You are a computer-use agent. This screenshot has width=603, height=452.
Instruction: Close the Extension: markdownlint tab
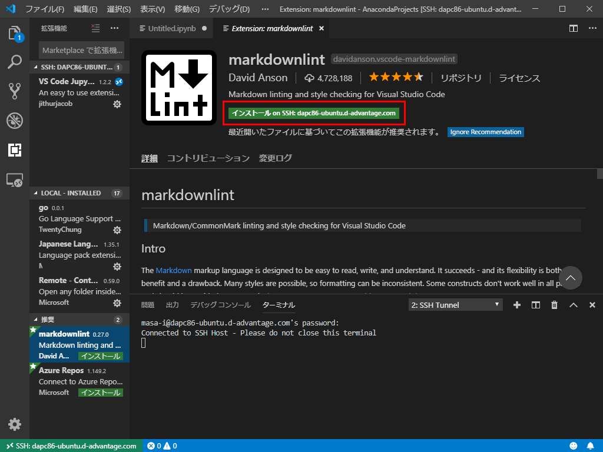point(322,28)
